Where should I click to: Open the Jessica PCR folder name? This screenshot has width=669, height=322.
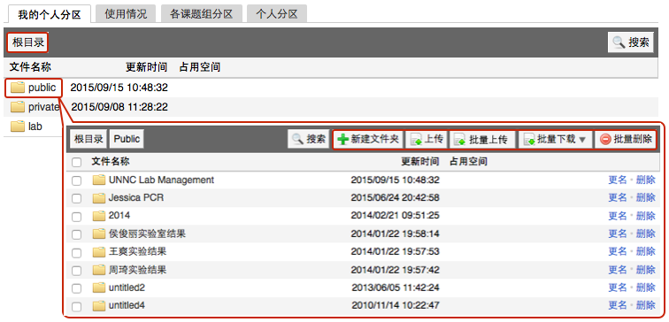[x=136, y=198]
